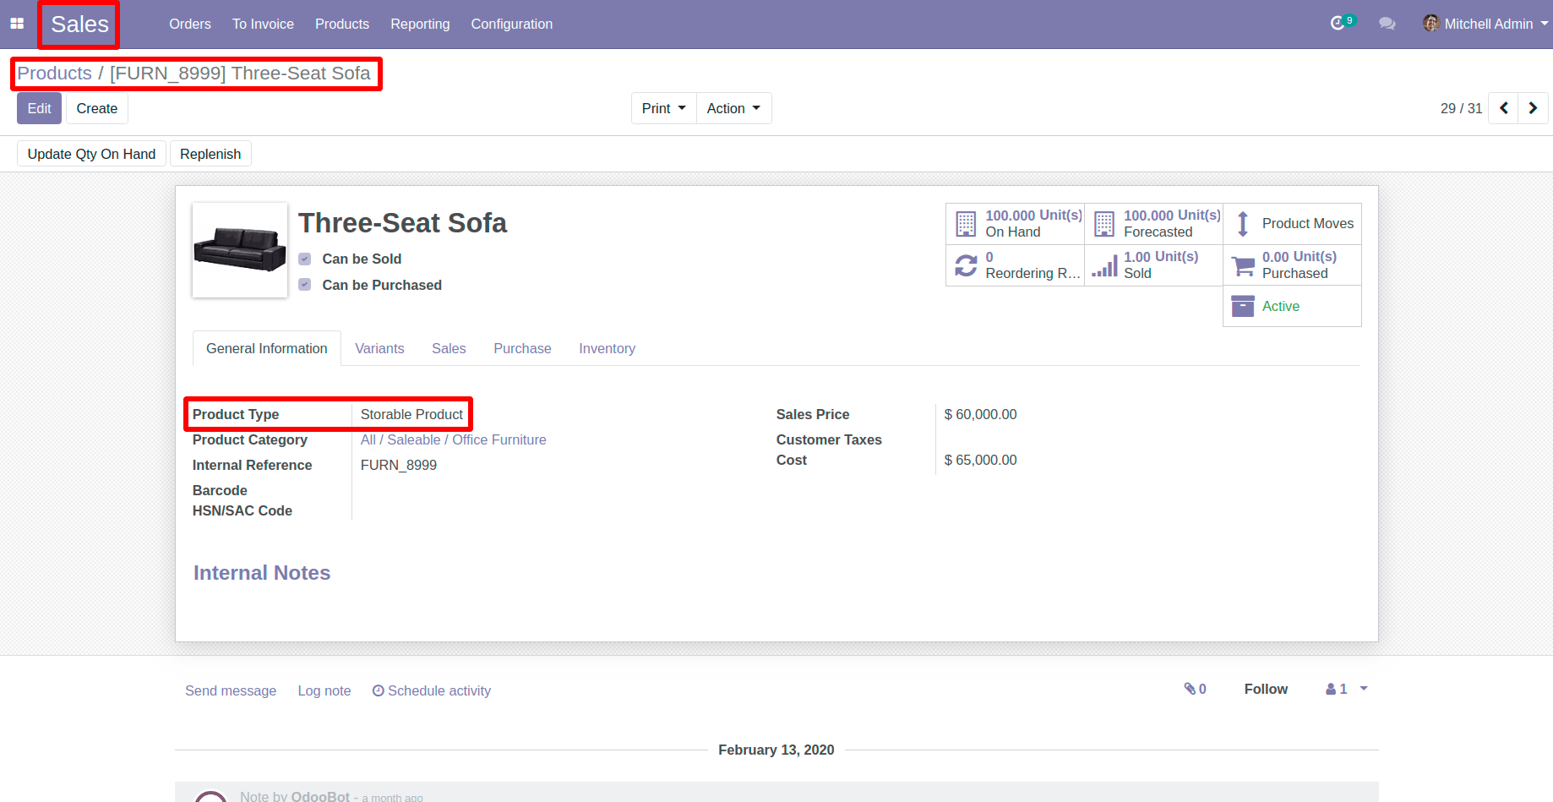
Task: Click 0.00 Unit(s) Purchased stat
Action: (1293, 265)
